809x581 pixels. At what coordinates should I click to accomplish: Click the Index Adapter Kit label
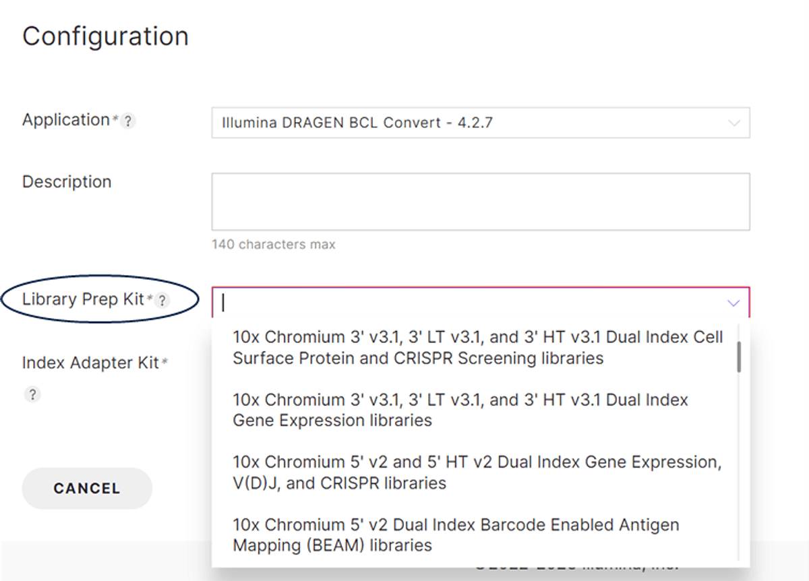90,363
